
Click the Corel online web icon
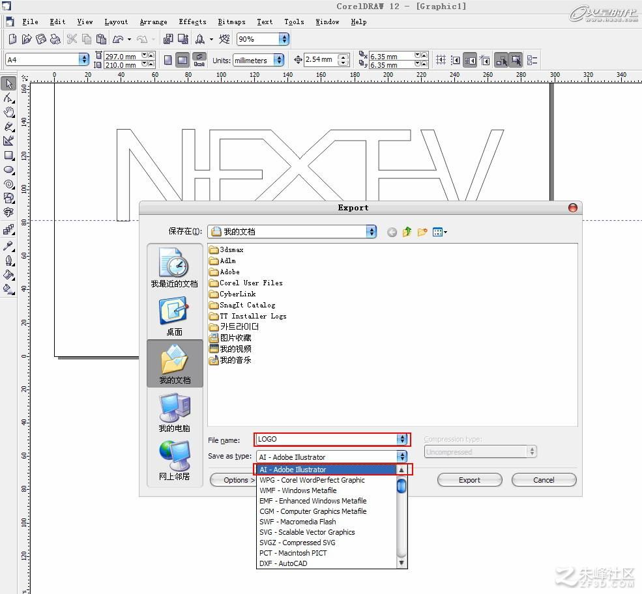point(224,39)
